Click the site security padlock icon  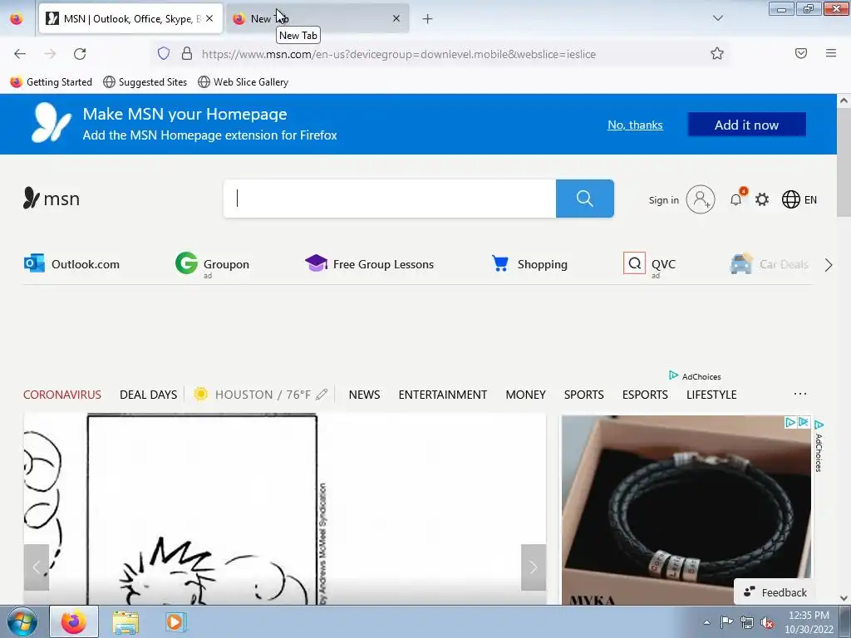(187, 53)
